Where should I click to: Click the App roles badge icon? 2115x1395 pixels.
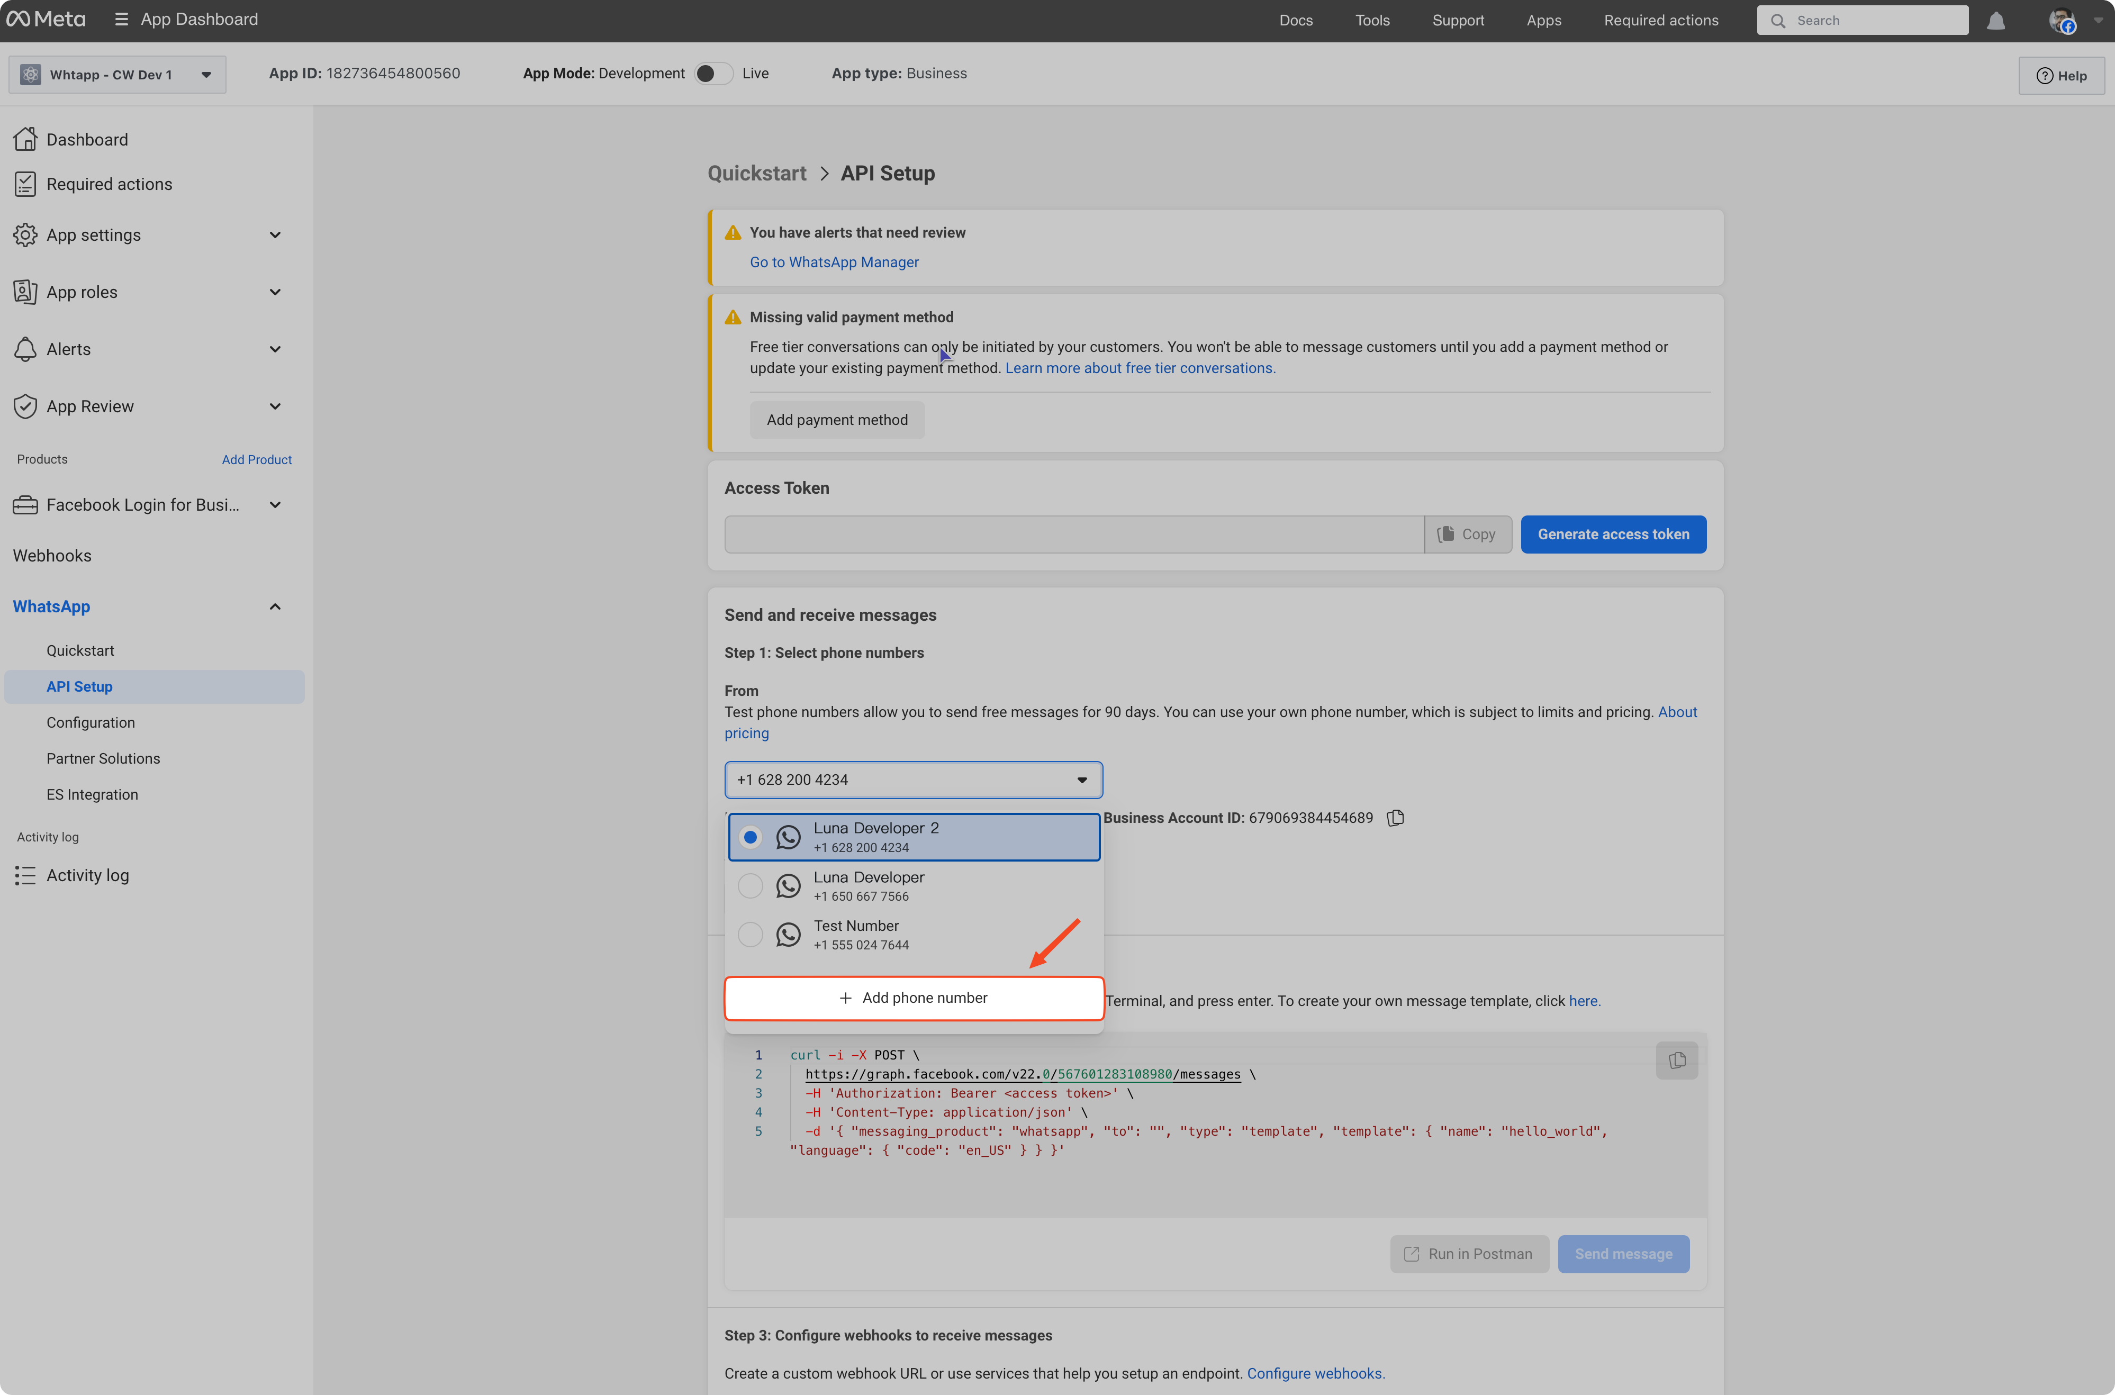pos(25,292)
